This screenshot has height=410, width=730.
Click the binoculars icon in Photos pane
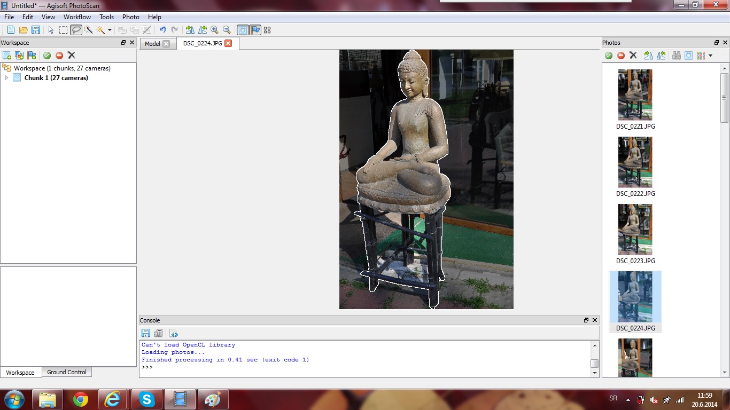677,56
